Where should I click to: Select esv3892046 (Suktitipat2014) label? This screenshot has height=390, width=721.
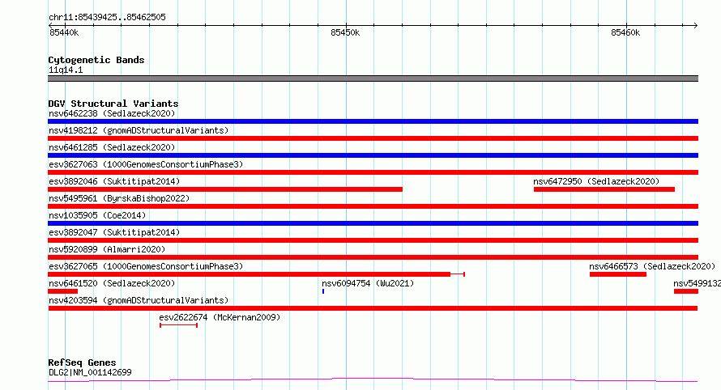click(x=114, y=181)
